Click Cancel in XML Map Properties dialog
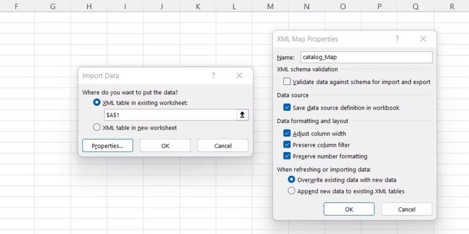 point(407,209)
